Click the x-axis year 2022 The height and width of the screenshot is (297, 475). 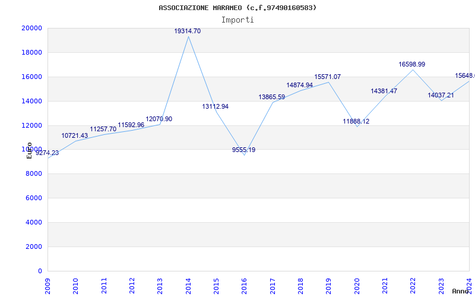[413, 286]
